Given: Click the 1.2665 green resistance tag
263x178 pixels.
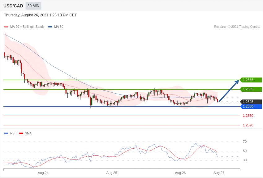Looking at the screenshot, I should 251,80.
